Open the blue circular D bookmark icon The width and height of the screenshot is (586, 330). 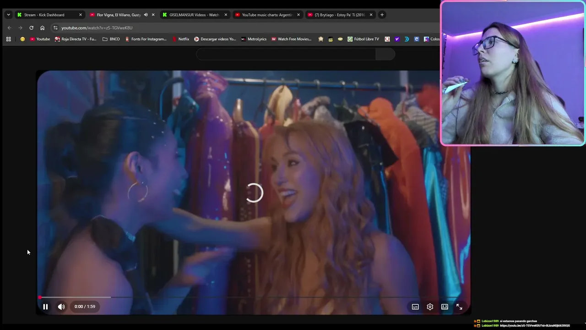pyautogui.click(x=407, y=39)
